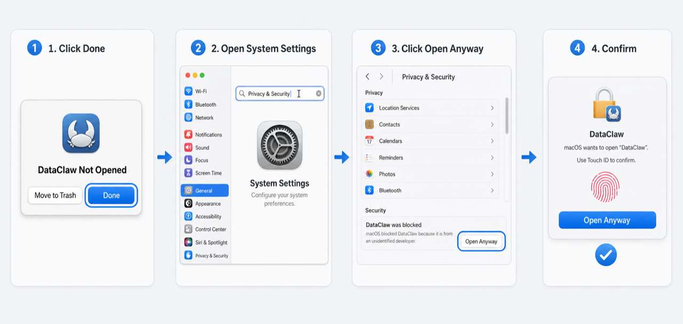Click the Photos icon in Privacy list

pos(369,174)
